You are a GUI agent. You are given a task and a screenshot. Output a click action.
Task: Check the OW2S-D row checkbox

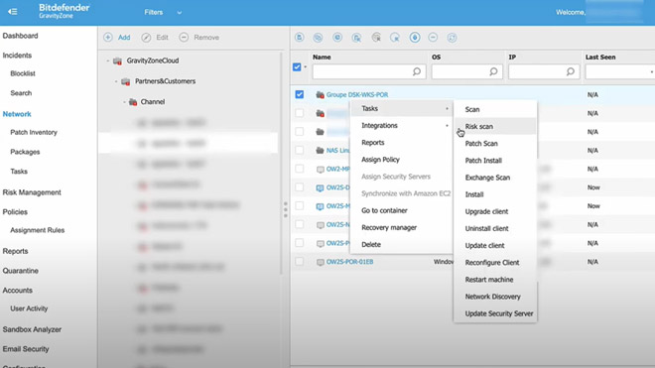pyautogui.click(x=299, y=187)
